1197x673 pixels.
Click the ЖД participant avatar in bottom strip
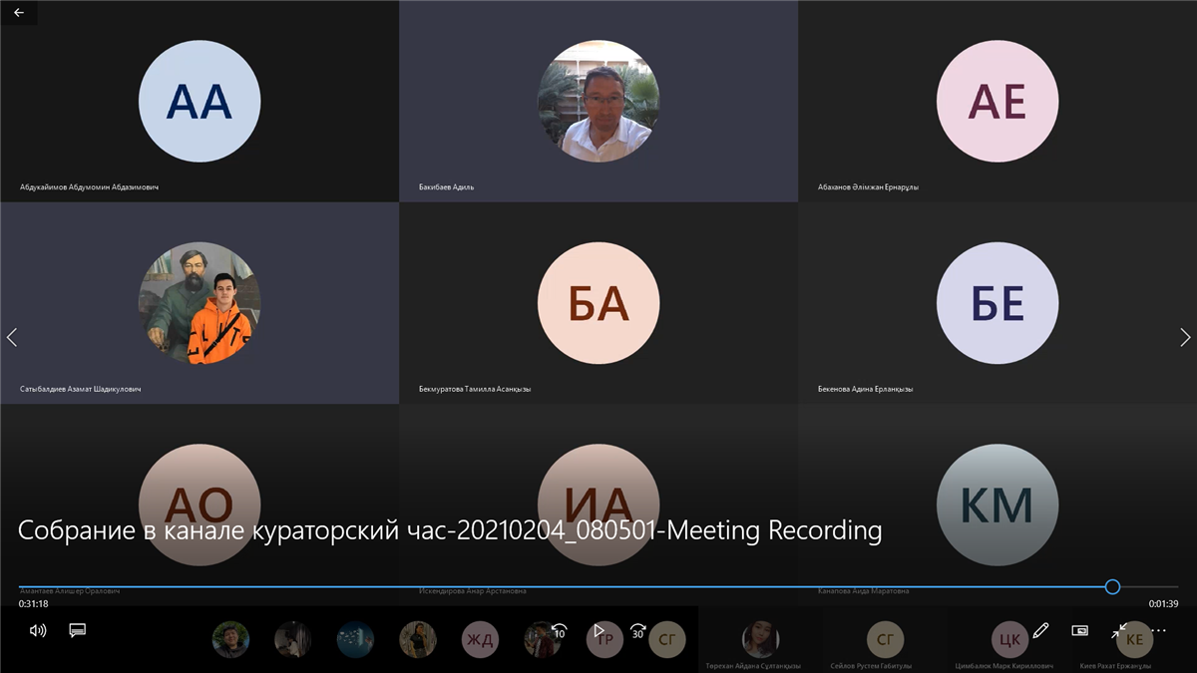481,639
